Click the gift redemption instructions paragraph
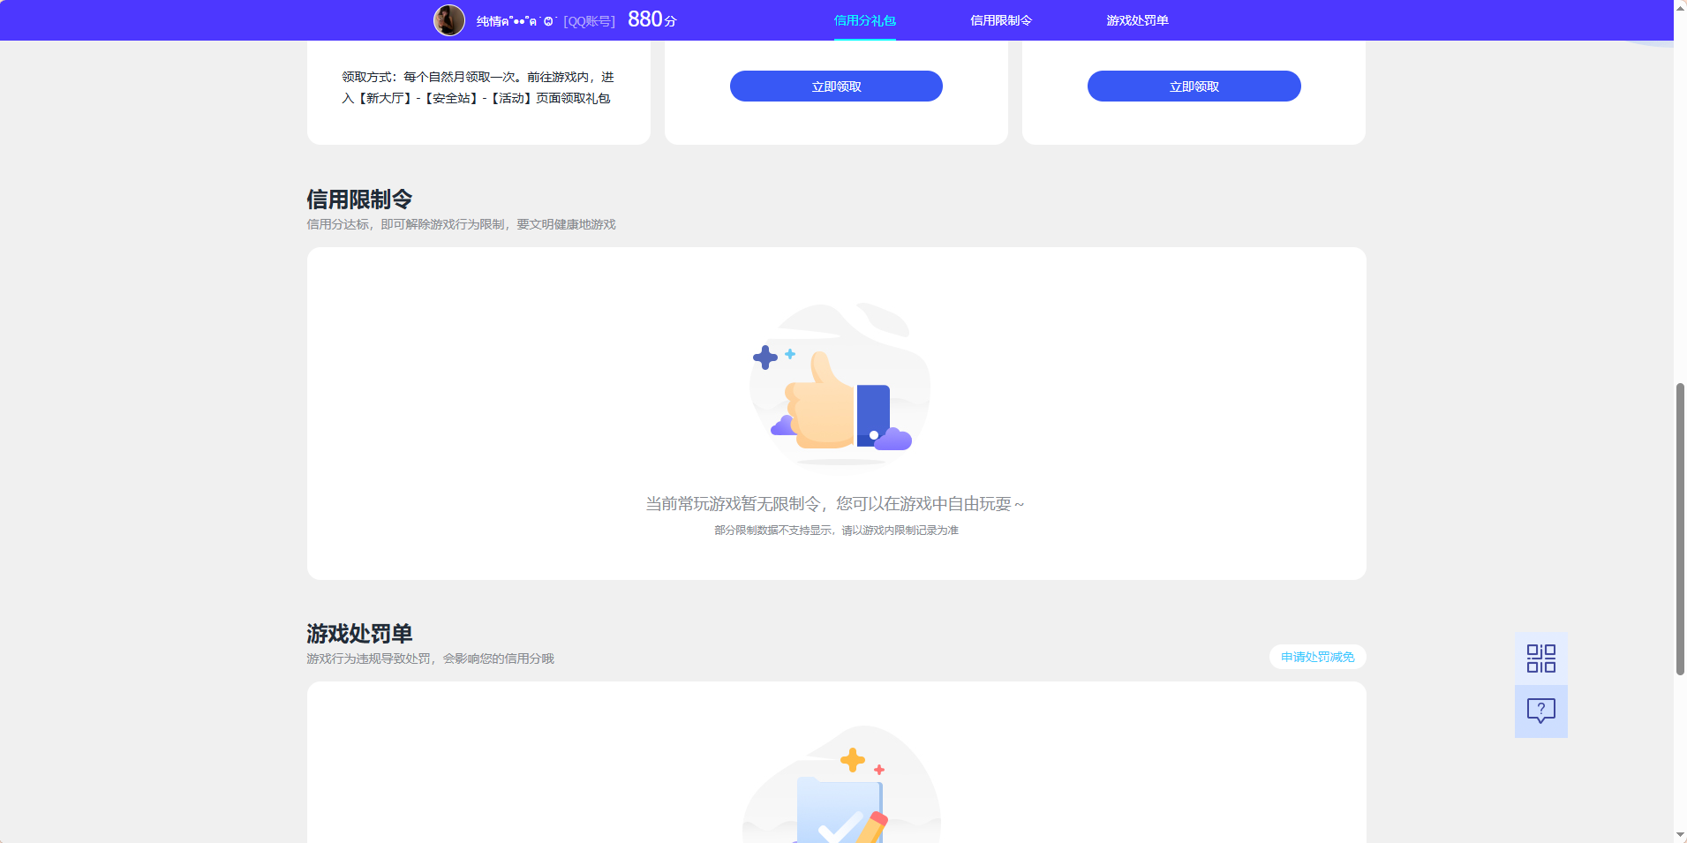Image resolution: width=1687 pixels, height=843 pixels. tap(477, 87)
